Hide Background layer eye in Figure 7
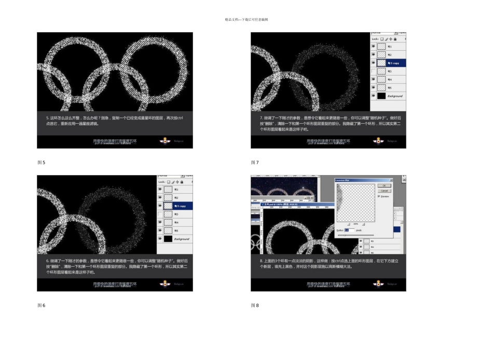The width and height of the screenshot is (493, 348). click(374, 96)
